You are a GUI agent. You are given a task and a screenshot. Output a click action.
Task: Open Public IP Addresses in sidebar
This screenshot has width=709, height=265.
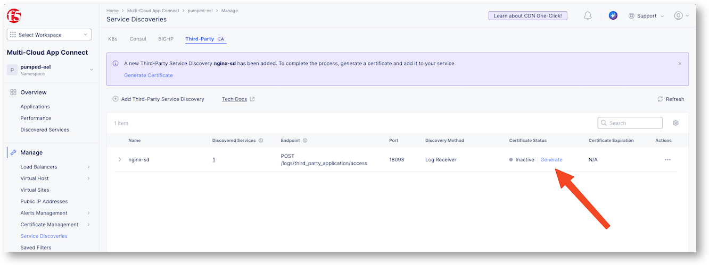pos(44,202)
